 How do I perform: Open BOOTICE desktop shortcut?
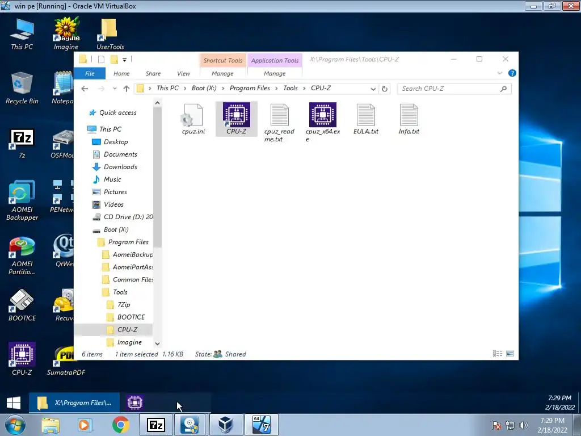(22, 305)
